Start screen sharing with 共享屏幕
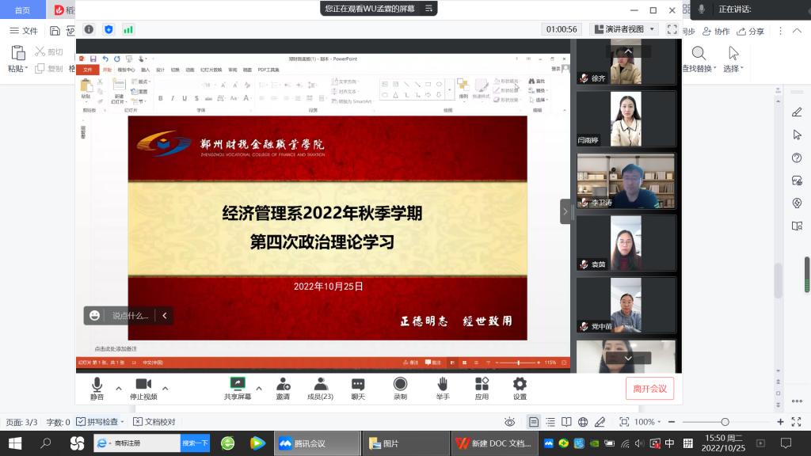The height and width of the screenshot is (456, 811). (x=238, y=388)
